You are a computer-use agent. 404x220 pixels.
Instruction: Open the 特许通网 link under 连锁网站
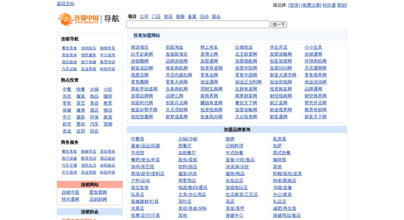click(x=70, y=199)
